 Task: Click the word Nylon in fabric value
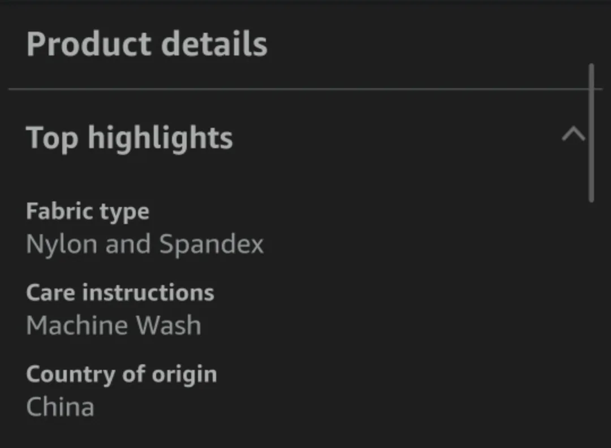click(x=61, y=244)
